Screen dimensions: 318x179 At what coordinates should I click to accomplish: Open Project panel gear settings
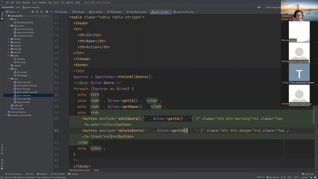pos(47,12)
